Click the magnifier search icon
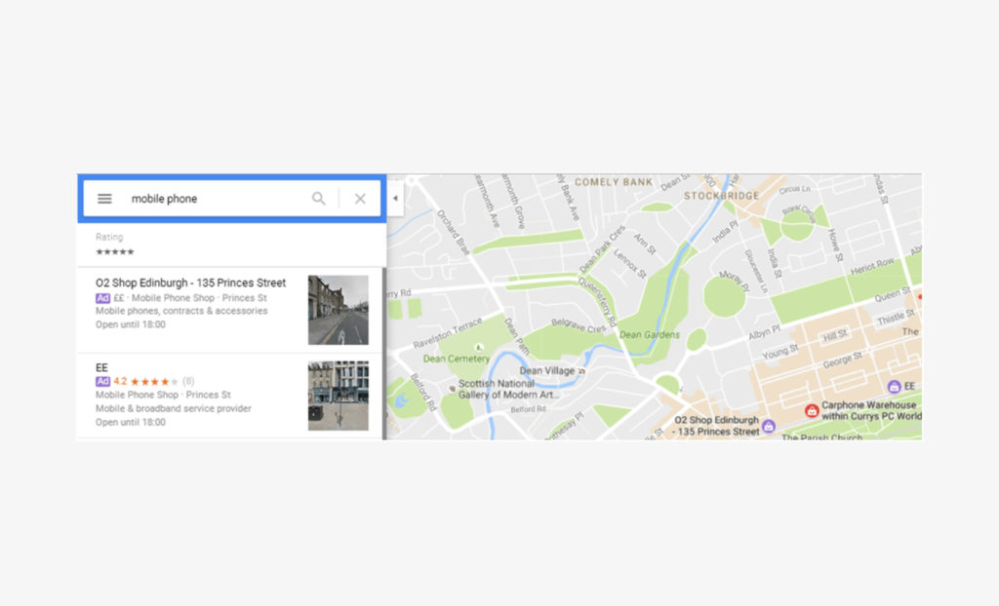The width and height of the screenshot is (999, 606). [319, 199]
